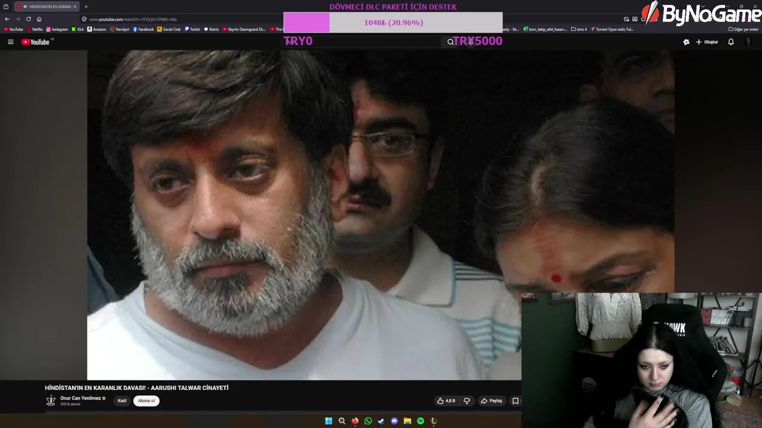Open File Explorer from the taskbar

coord(407,421)
